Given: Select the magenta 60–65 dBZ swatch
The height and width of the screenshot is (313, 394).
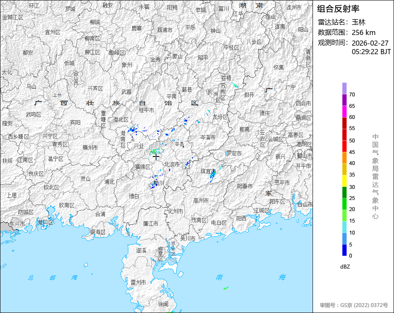Looking at the screenshot, I should [x=345, y=111].
